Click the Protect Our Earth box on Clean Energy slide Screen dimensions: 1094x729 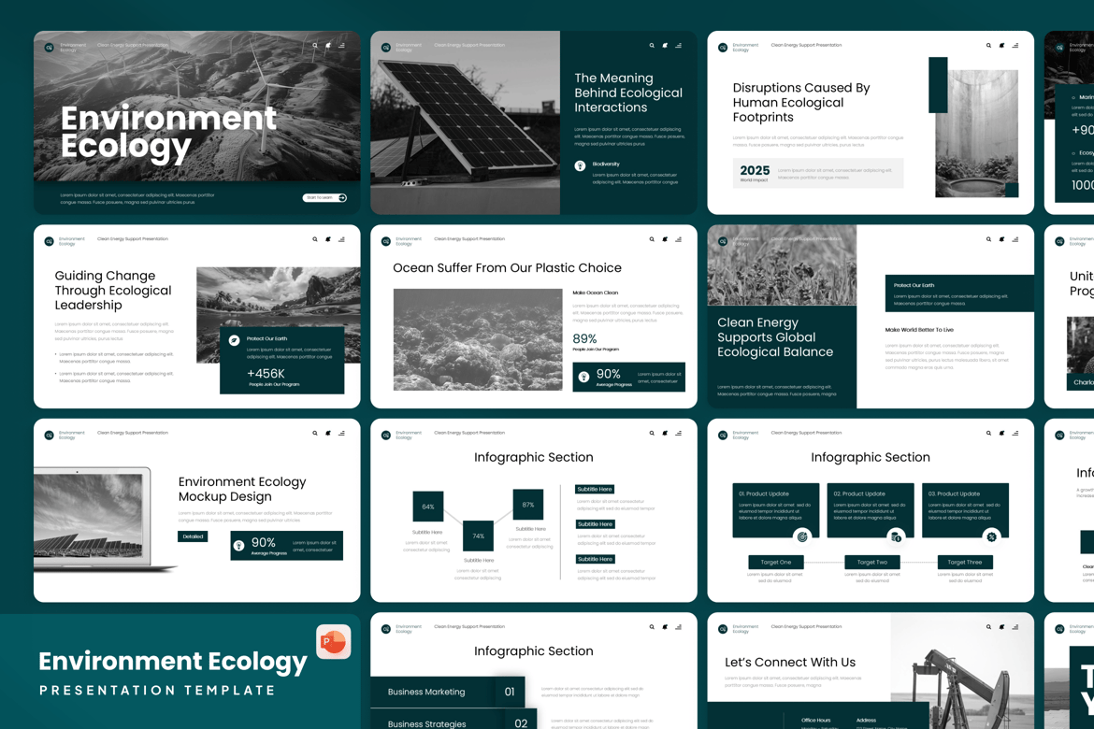coord(959,293)
